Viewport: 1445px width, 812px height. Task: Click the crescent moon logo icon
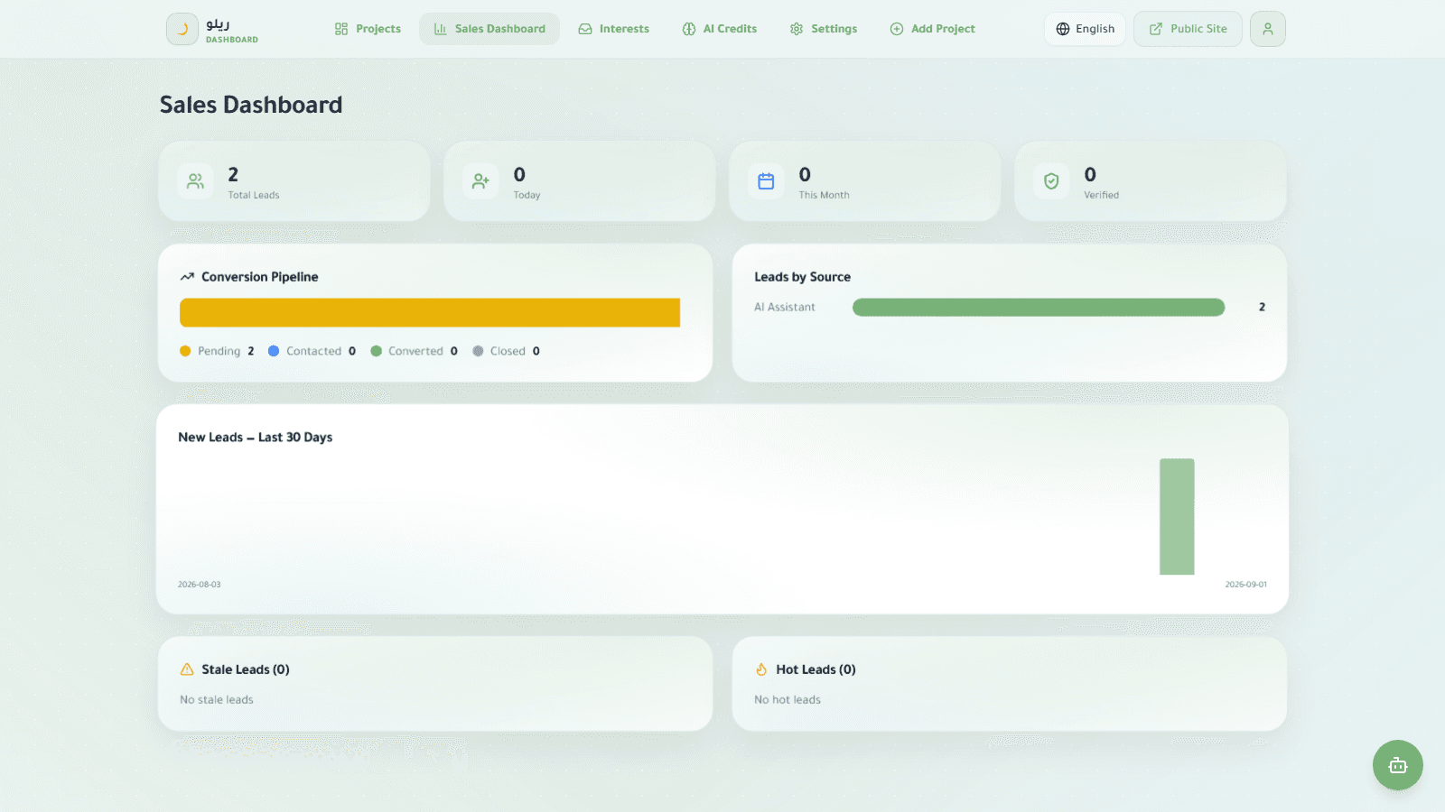182,29
